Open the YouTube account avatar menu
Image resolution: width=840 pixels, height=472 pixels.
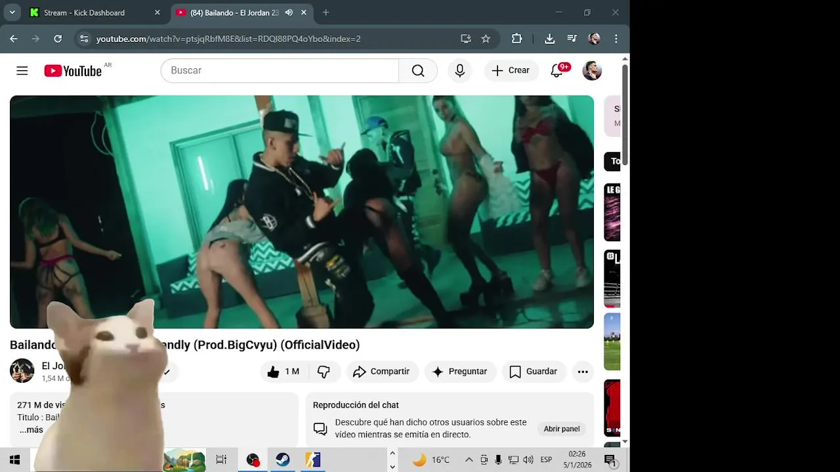point(592,71)
